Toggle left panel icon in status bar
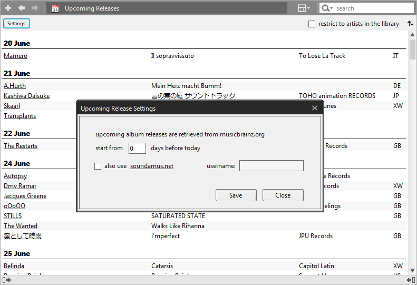The width and height of the screenshot is (417, 285). (7, 280)
